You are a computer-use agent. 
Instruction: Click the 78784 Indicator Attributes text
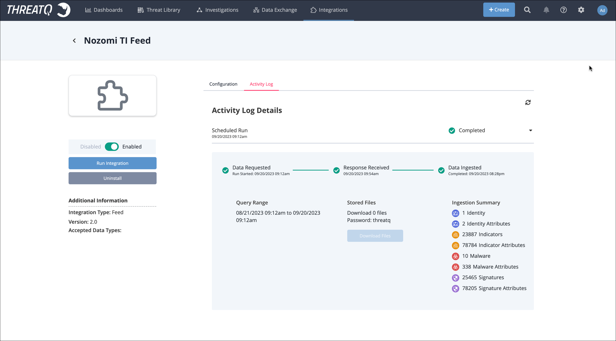(x=494, y=245)
